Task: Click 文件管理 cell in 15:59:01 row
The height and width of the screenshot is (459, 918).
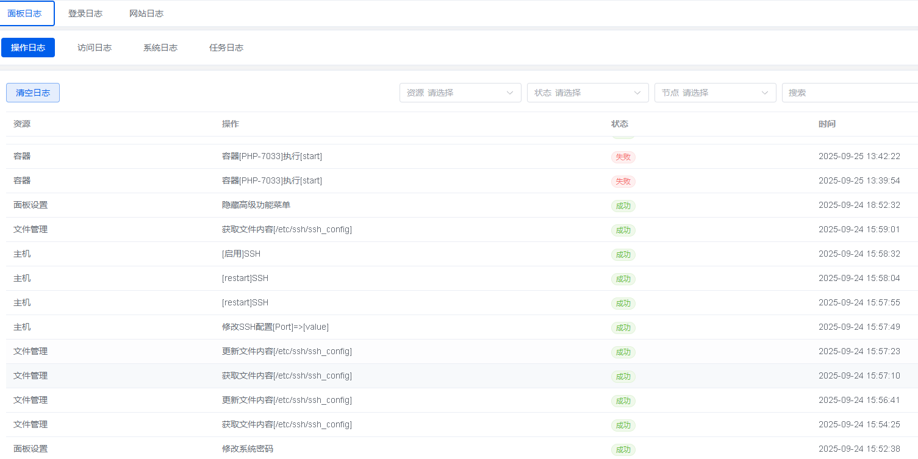Action: 30,229
